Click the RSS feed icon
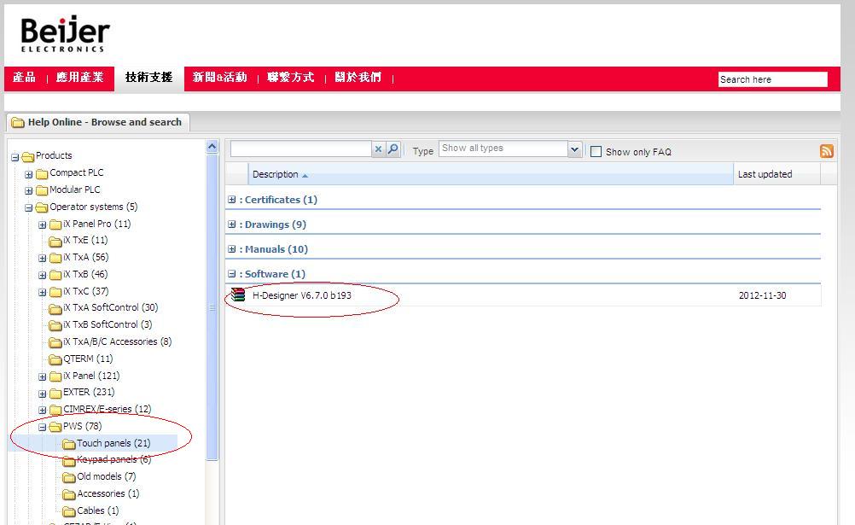 (x=826, y=151)
